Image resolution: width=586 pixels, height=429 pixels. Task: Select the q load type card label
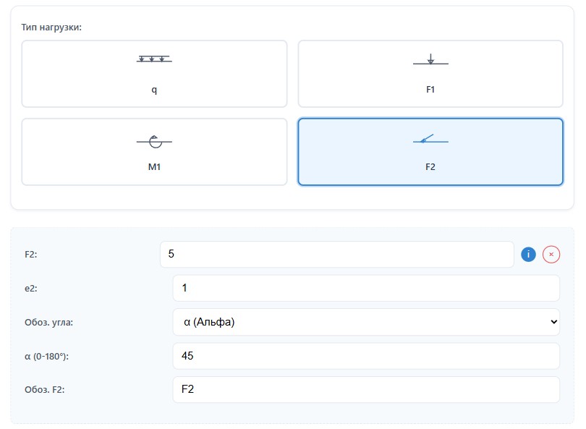click(154, 90)
